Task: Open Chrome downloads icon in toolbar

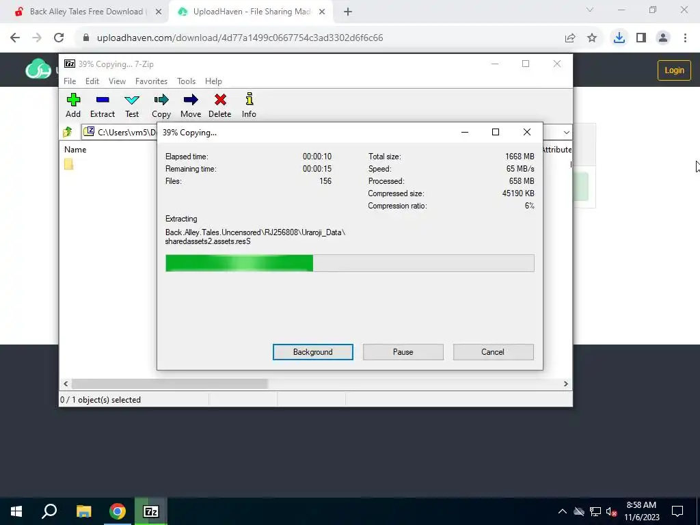Action: (619, 38)
